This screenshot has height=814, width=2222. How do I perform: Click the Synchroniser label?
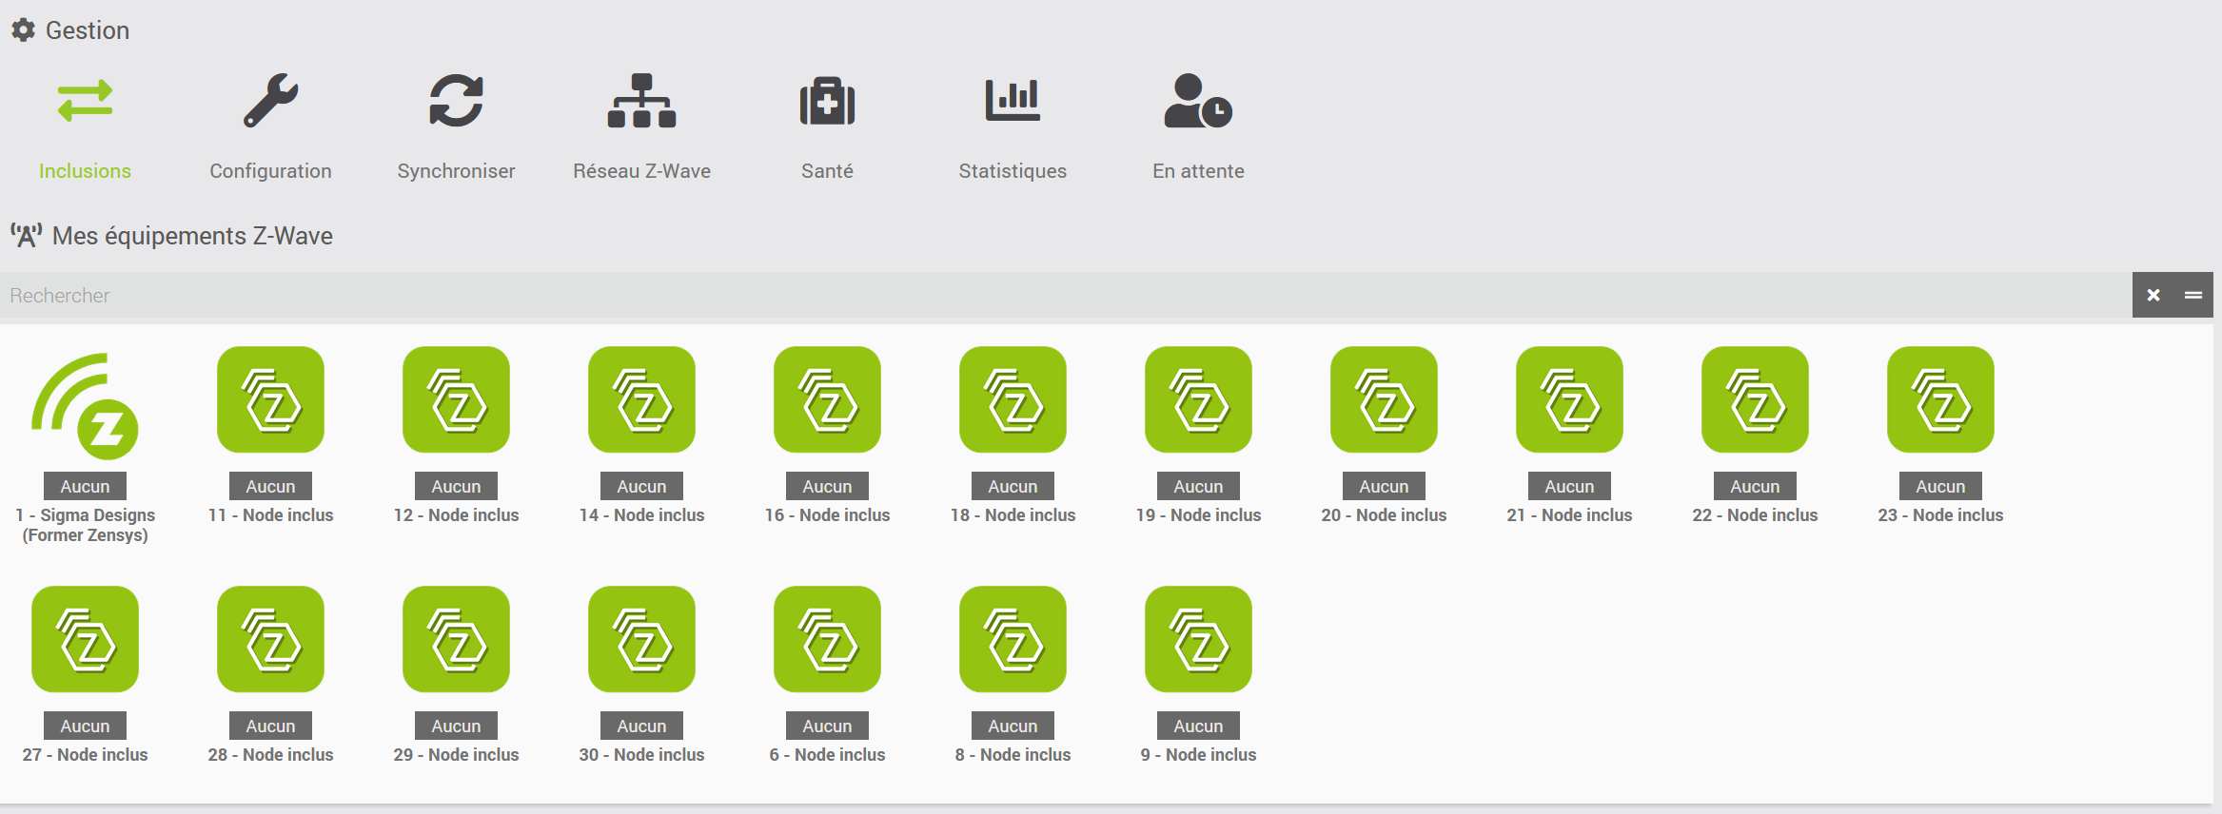(456, 171)
